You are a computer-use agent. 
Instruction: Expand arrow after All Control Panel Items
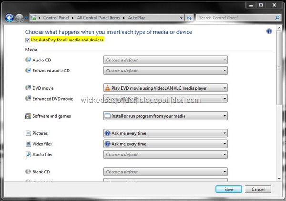(124, 18)
